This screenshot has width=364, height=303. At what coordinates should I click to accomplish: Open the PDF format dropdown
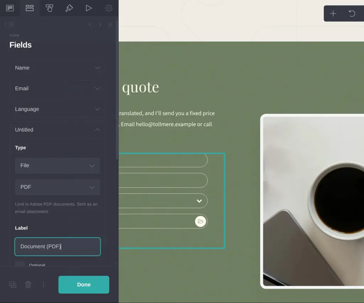[58, 187]
